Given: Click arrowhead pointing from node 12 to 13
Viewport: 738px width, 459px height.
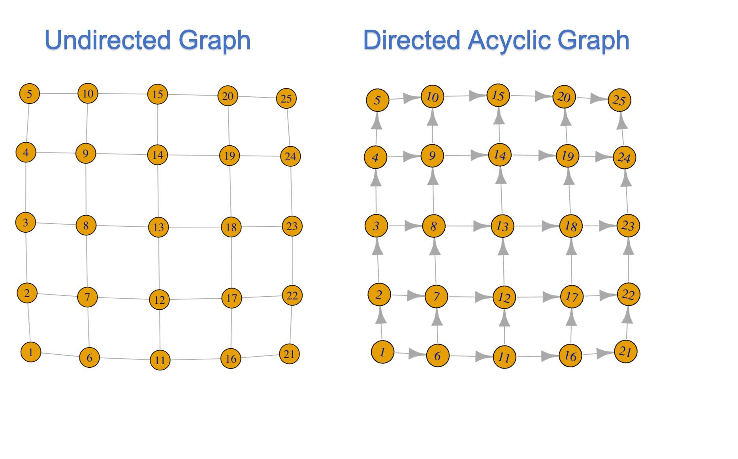Looking at the screenshot, I should [503, 247].
